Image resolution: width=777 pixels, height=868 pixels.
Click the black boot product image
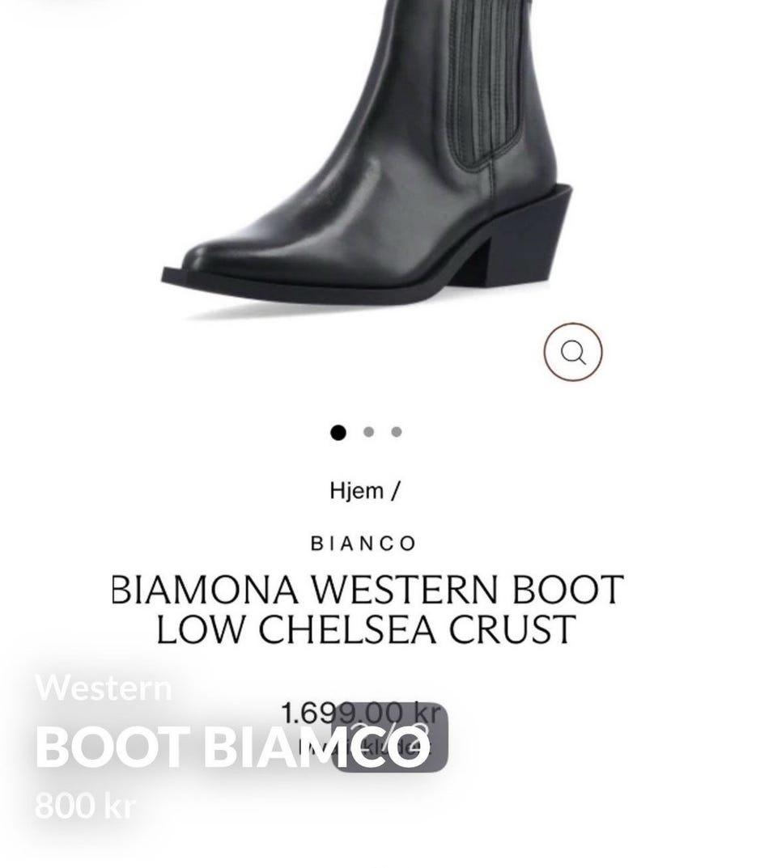coord(368,158)
